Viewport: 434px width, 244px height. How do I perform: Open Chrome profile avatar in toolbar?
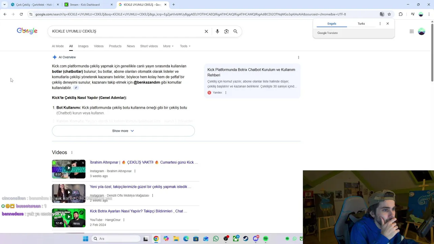pos(421,14)
